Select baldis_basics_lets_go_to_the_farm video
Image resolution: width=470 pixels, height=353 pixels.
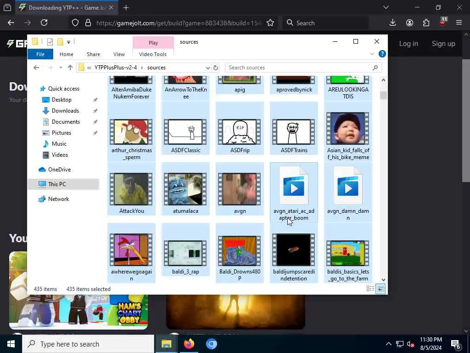pos(348,253)
